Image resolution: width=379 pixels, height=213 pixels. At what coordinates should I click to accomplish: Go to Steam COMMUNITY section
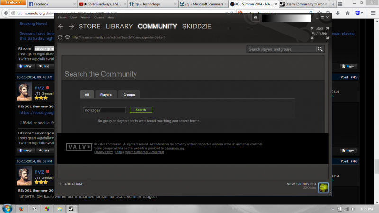pyautogui.click(x=157, y=26)
